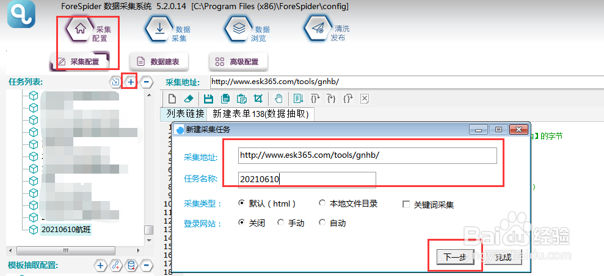Close the 新建采集任务 dialog
Image resolution: width=604 pixels, height=276 pixels.
click(x=518, y=130)
